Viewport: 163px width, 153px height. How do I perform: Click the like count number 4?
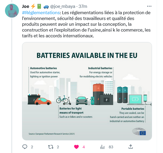pyautogui.click(x=84, y=147)
